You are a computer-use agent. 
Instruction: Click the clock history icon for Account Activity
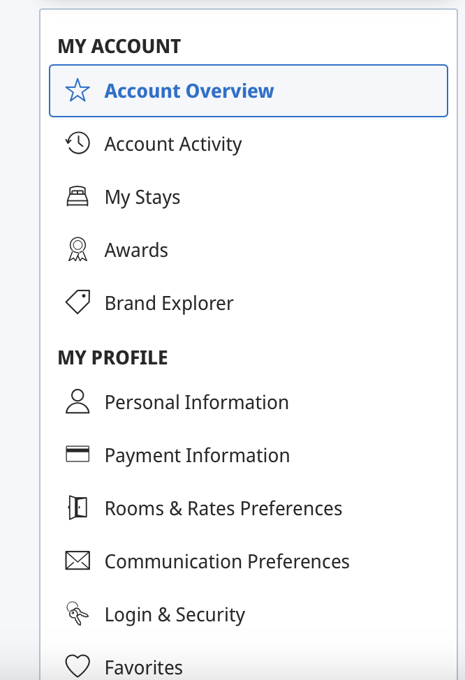click(77, 144)
